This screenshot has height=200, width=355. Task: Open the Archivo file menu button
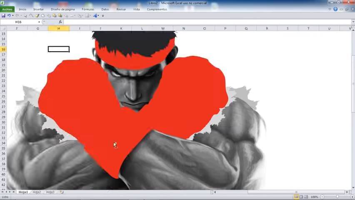(7, 9)
